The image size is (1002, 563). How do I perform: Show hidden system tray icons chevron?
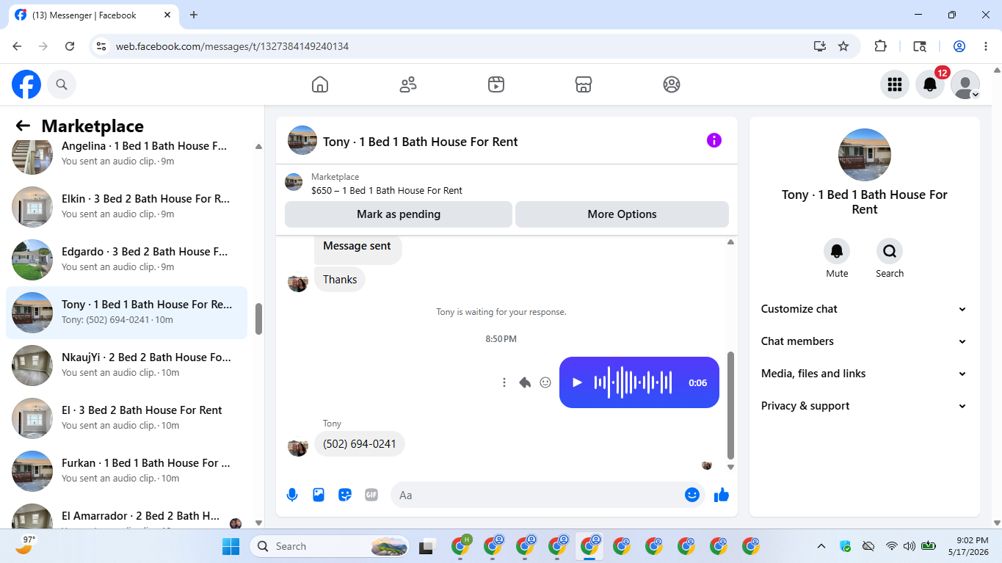coord(821,546)
